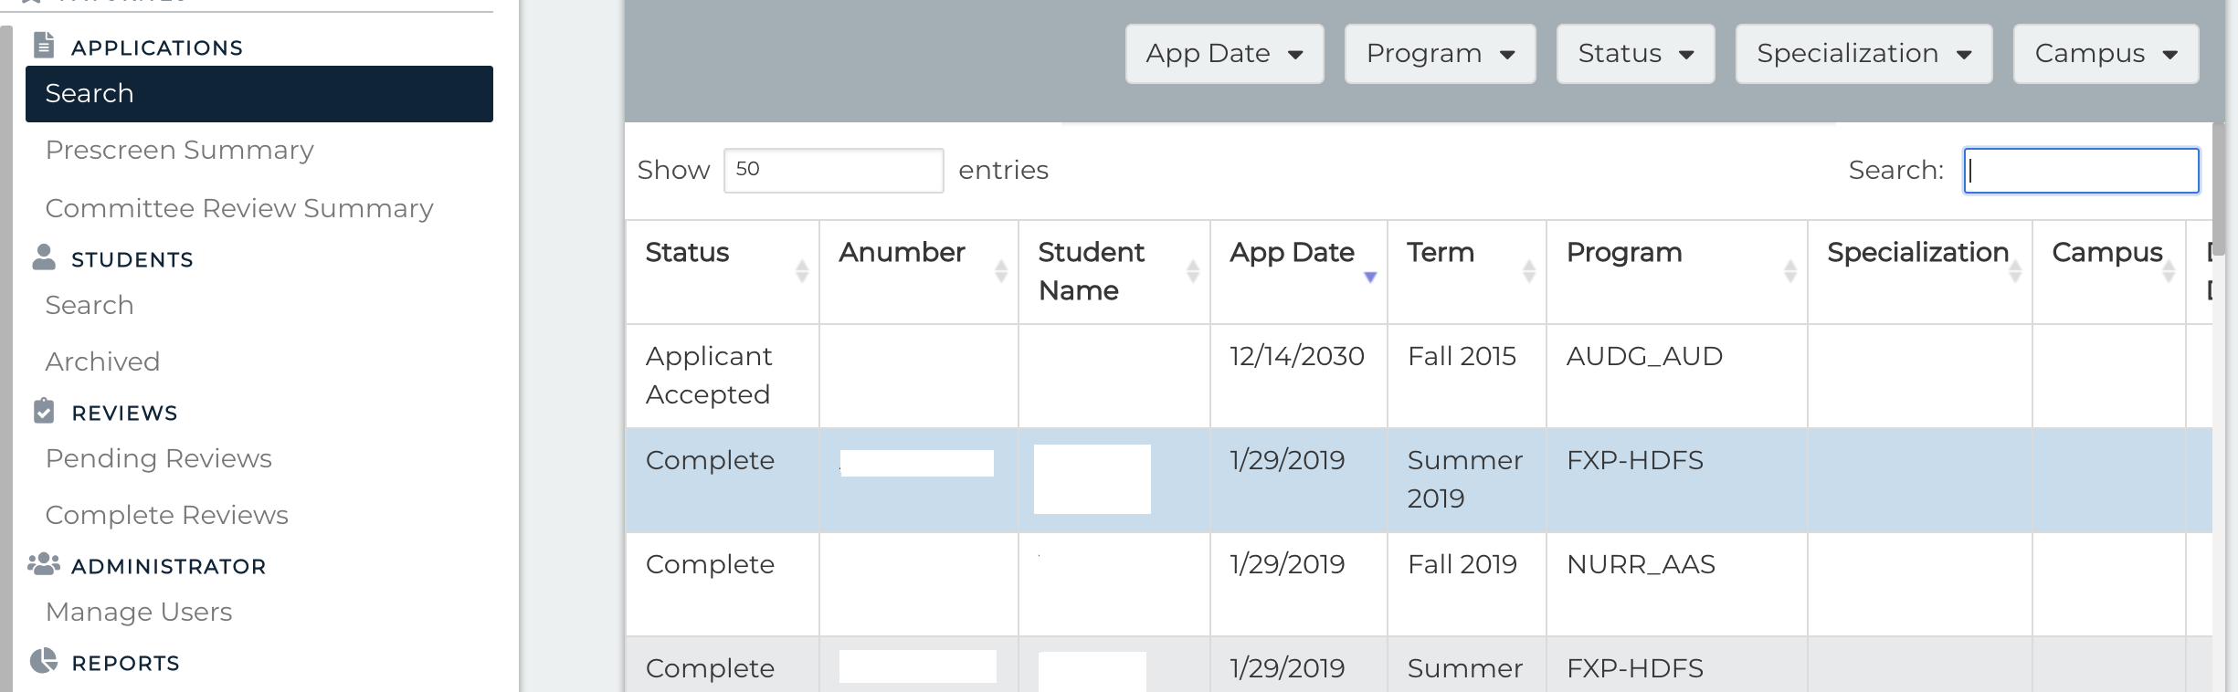Viewport: 2238px width, 692px height.
Task: Open the Campus filter dropdown
Action: tap(2106, 54)
